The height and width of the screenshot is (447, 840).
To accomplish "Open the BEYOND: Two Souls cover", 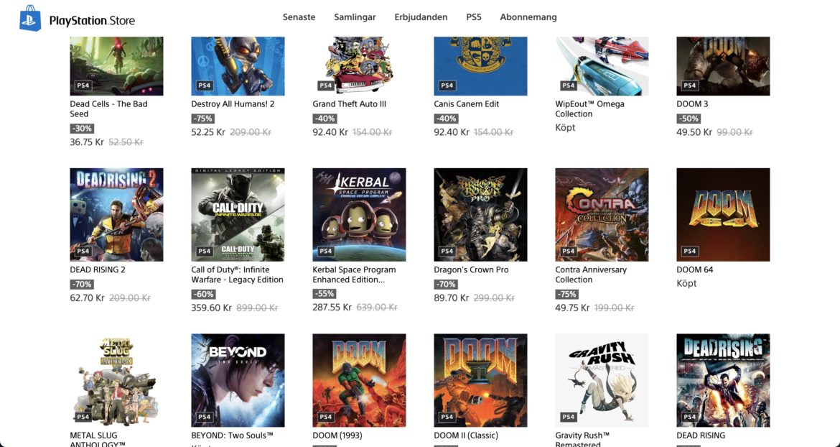I will [238, 381].
